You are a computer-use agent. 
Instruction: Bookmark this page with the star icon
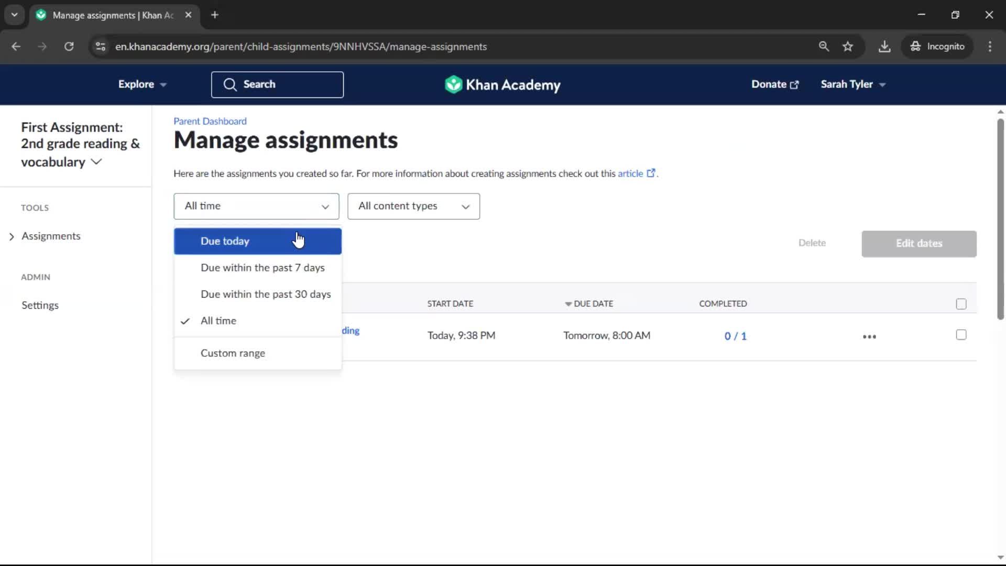pyautogui.click(x=848, y=47)
